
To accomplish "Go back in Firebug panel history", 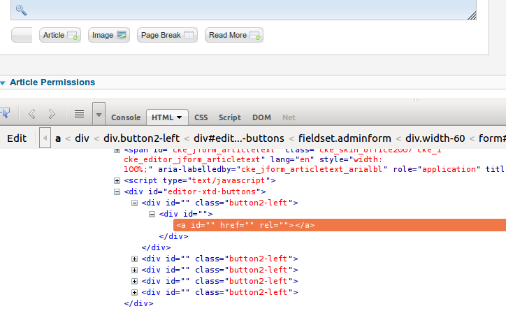I will click(31, 114).
